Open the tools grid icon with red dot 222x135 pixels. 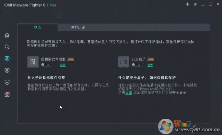coord(7,94)
